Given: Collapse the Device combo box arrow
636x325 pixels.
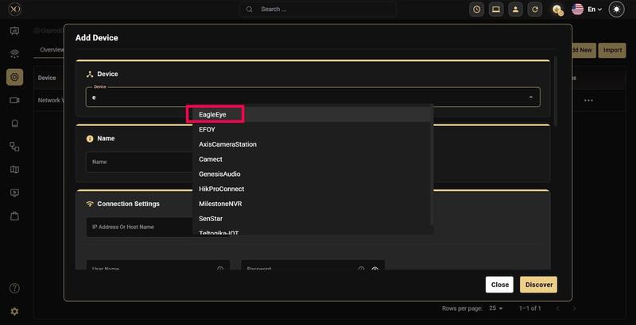Looking at the screenshot, I should click(x=530, y=97).
